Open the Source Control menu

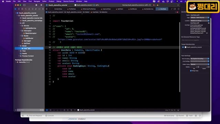coord(69,1)
